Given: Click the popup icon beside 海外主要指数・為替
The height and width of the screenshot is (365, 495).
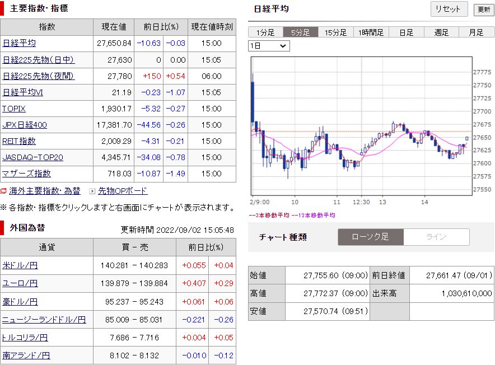Looking at the screenshot, I should coord(3,191).
